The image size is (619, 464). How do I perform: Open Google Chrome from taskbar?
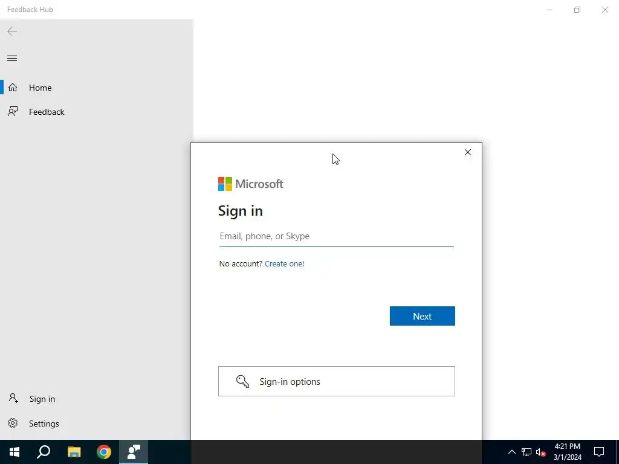[104, 452]
